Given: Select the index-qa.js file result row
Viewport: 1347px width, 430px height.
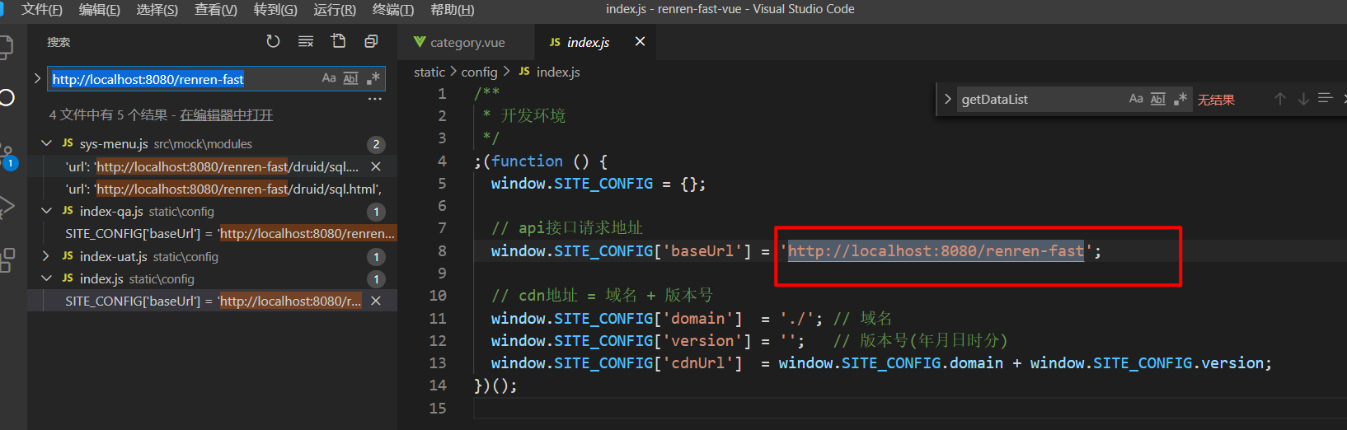Looking at the screenshot, I should point(213,211).
